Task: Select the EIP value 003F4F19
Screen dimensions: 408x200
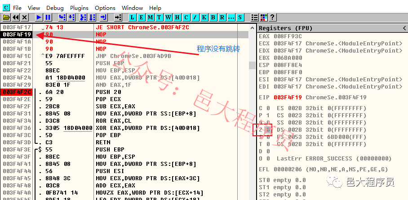Action: click(x=288, y=98)
